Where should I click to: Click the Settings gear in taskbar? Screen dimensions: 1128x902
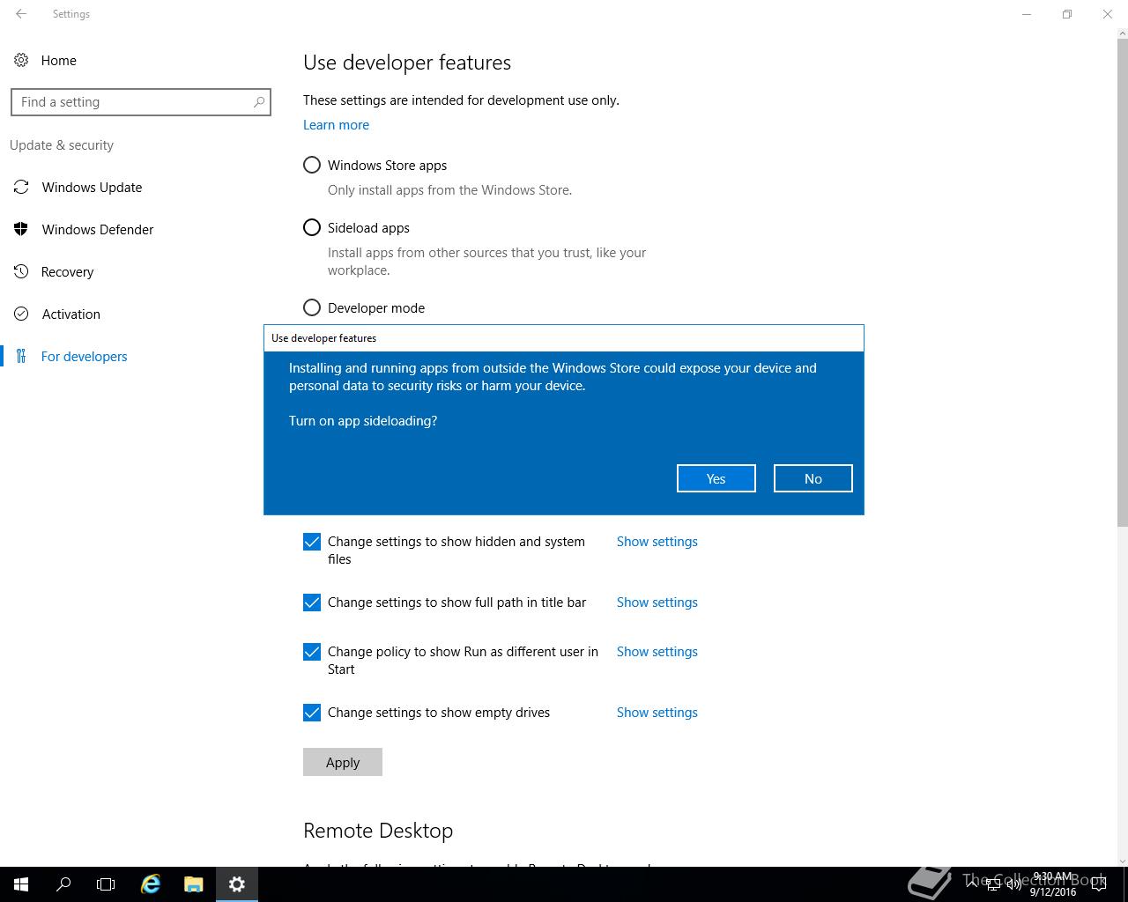pos(236,884)
